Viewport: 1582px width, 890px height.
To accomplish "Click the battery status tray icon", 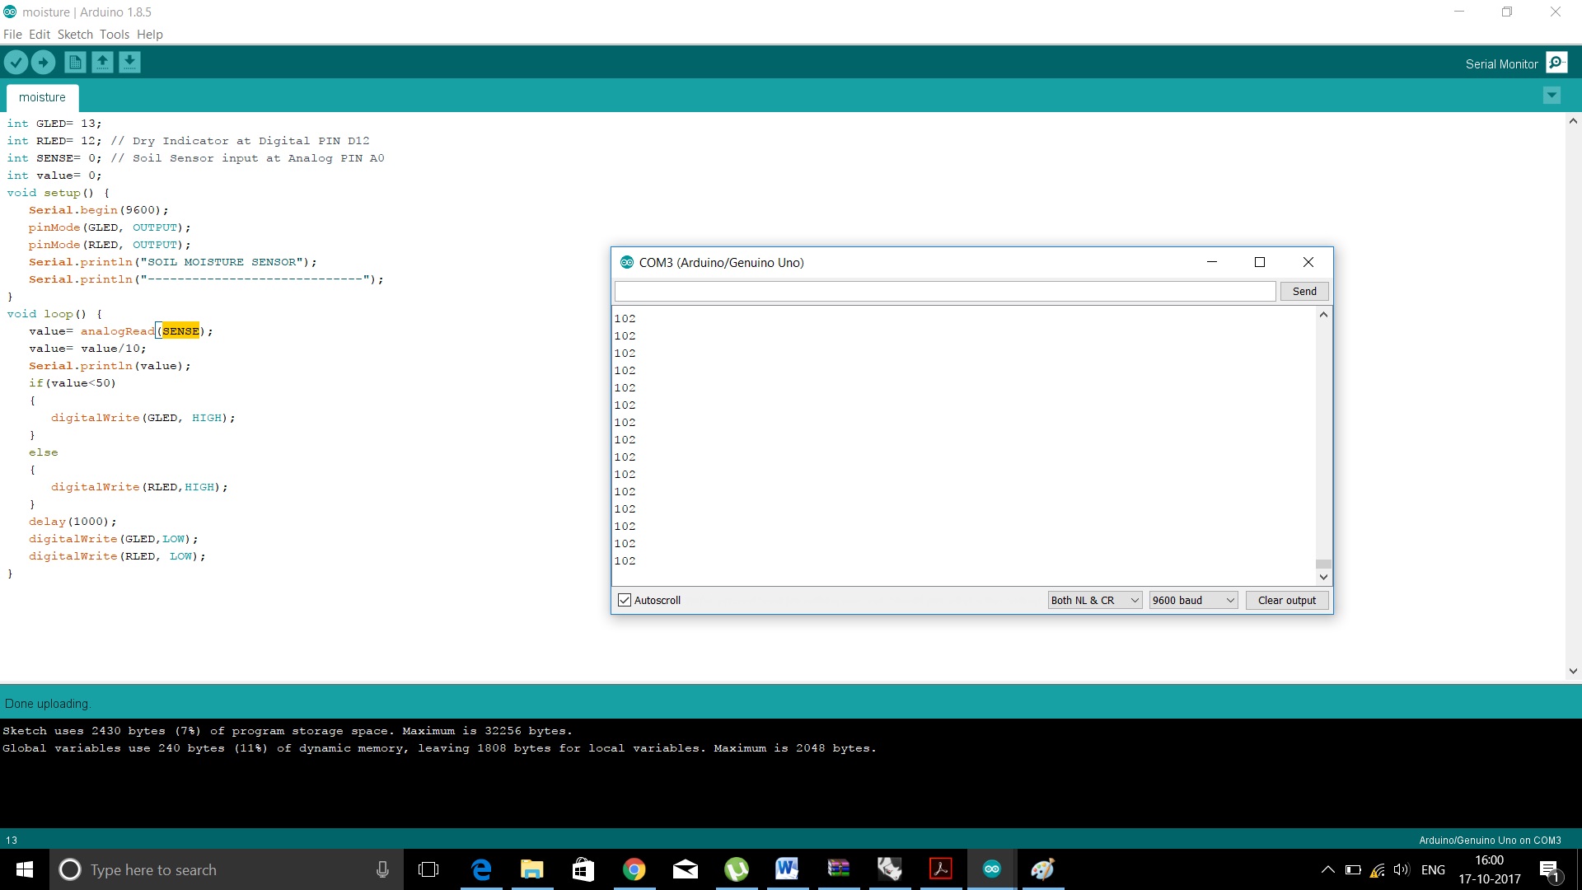I will (1353, 869).
